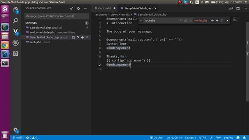Toggle Match Case in find widget
This screenshot has height=140, width=249.
point(181,21)
